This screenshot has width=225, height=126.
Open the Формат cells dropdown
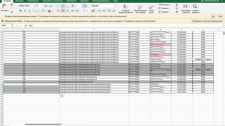pyautogui.click(x=165, y=12)
